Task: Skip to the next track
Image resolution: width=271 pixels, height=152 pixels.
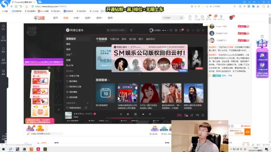Action: 143,114
